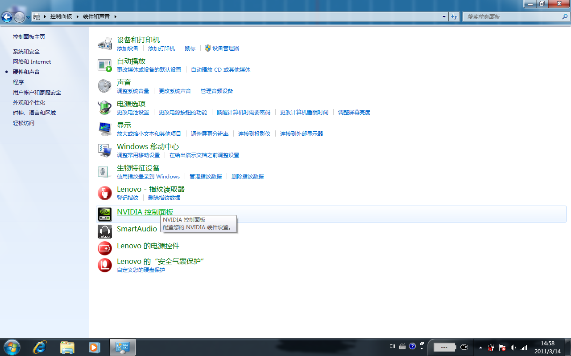Open 调整系统音量 link

[133, 91]
